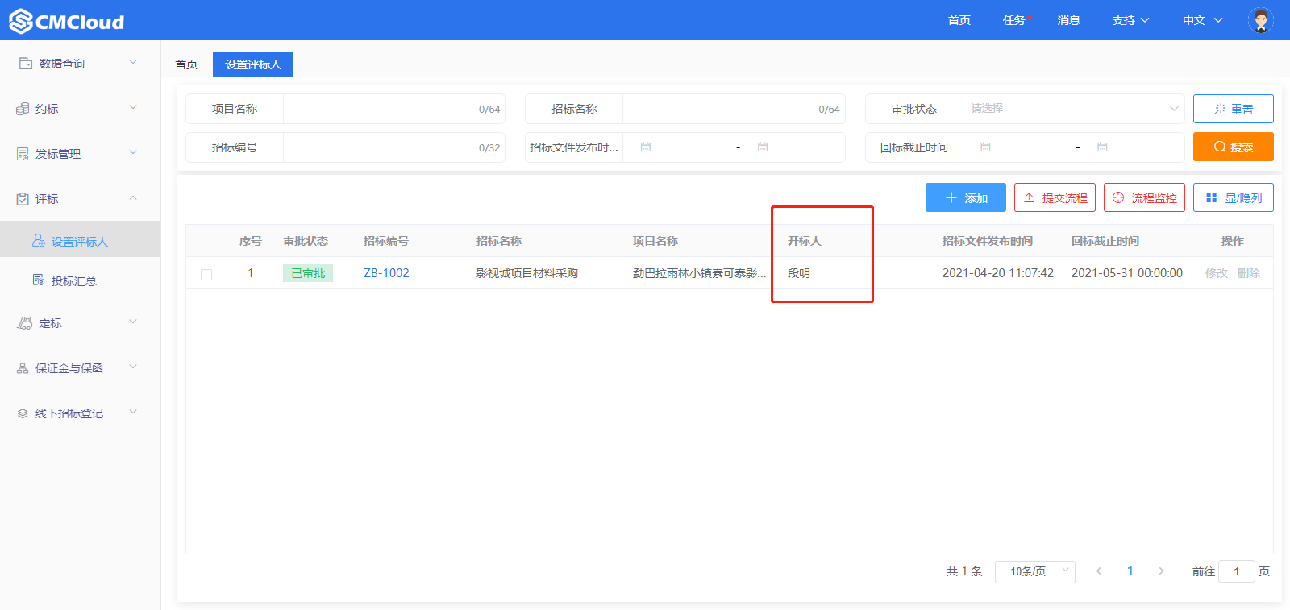Click the 定标 gavel icon

tap(24, 322)
